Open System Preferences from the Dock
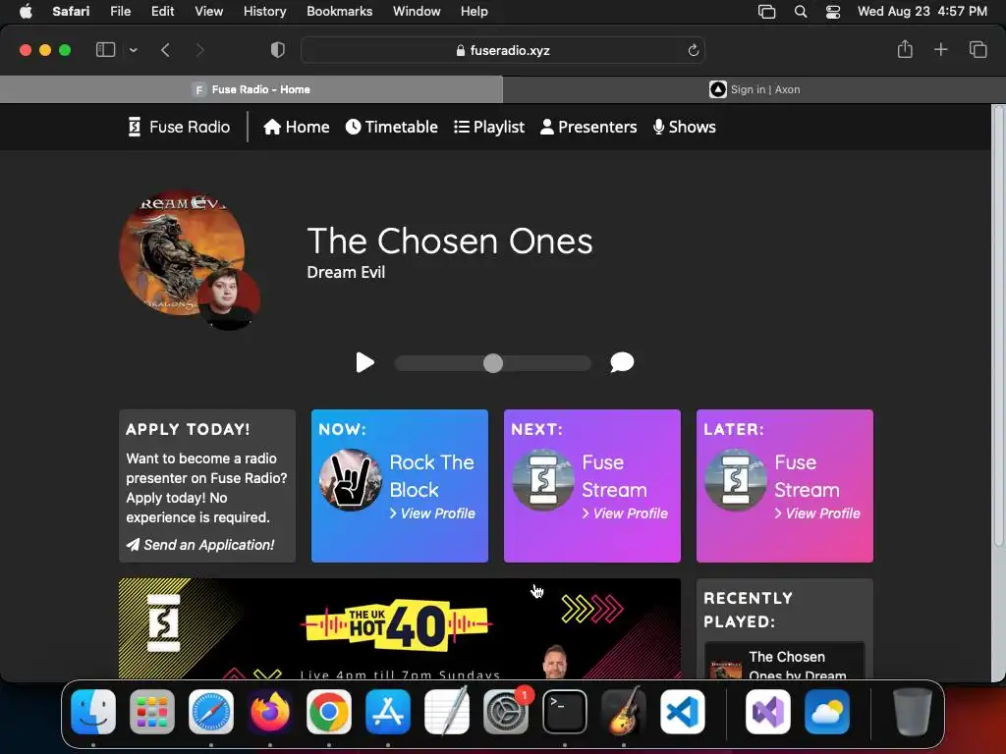Viewport: 1006px width, 754px height. click(506, 712)
